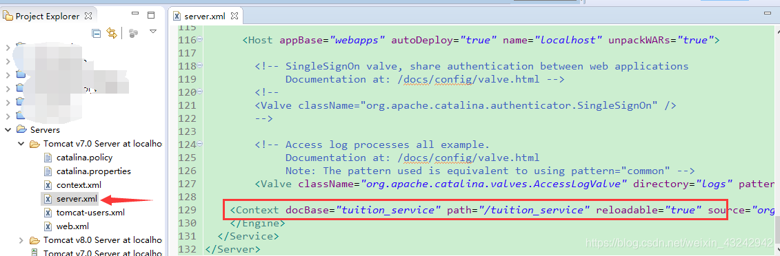Click the commented Valve SingleSignOn line 121

pos(465,106)
